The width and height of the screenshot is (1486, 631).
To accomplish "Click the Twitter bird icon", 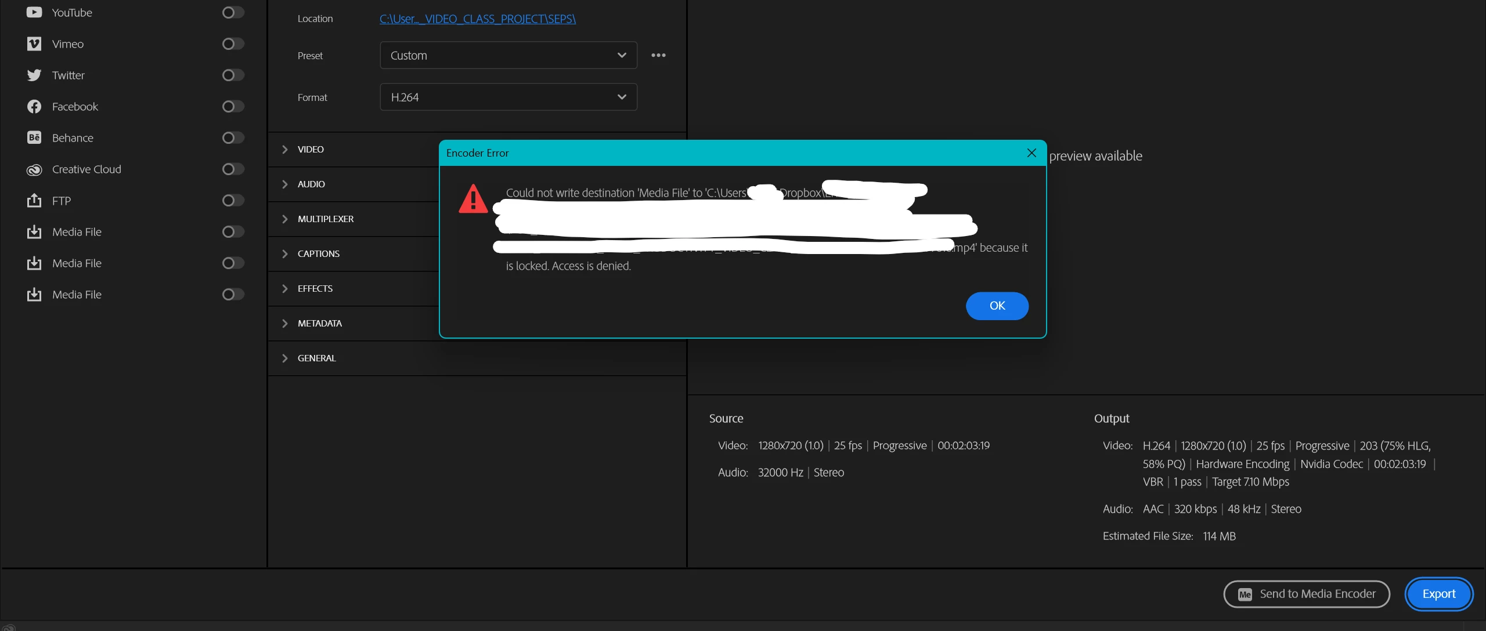I will (x=34, y=75).
